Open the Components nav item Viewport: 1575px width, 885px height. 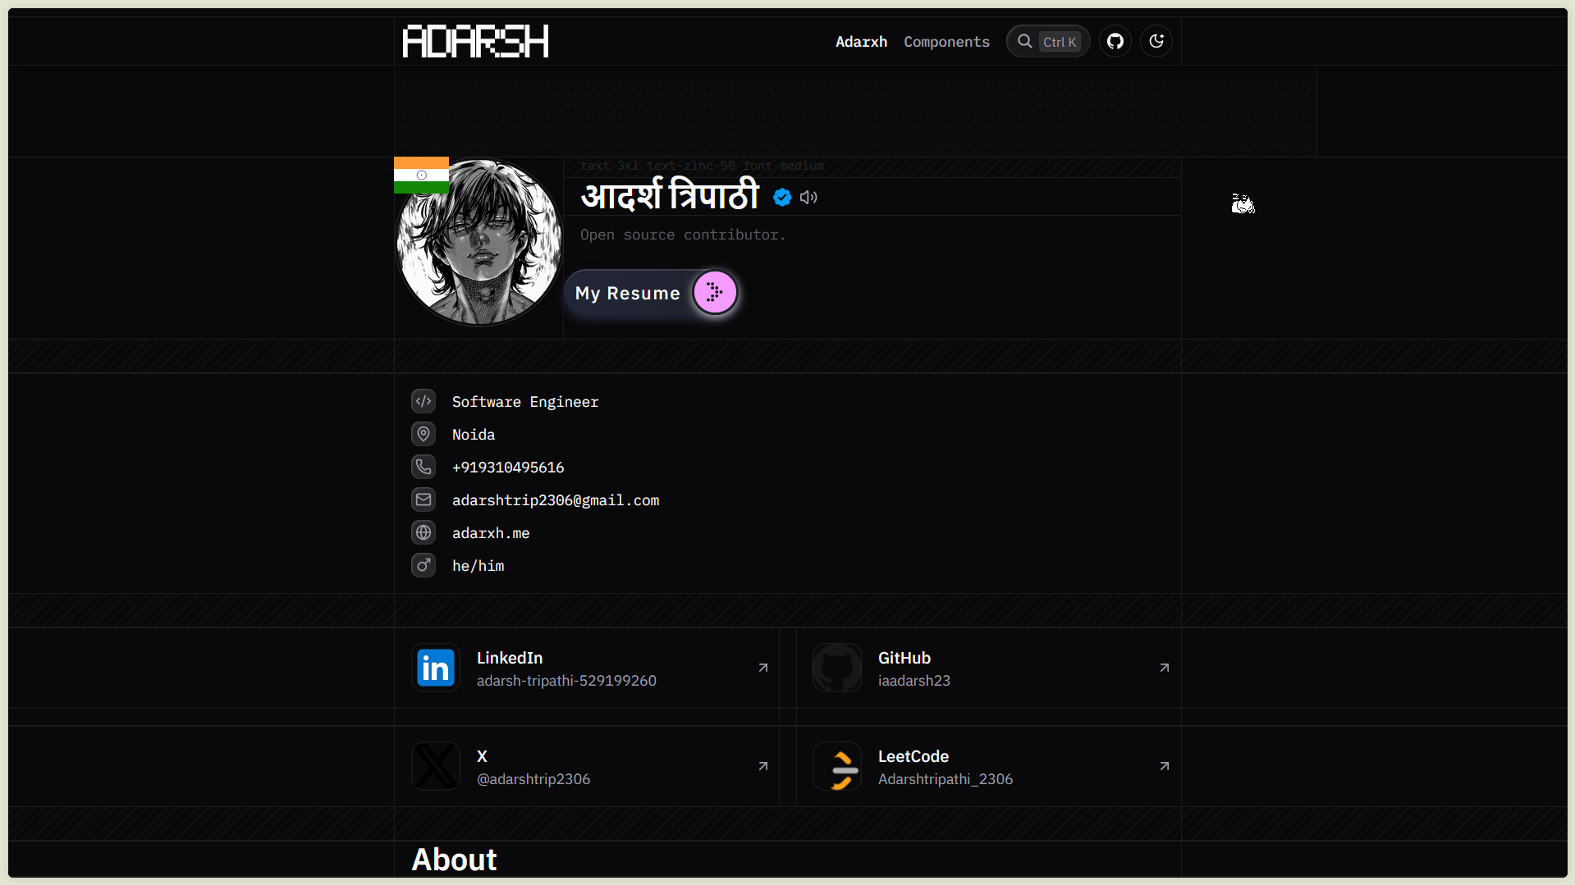tap(946, 42)
